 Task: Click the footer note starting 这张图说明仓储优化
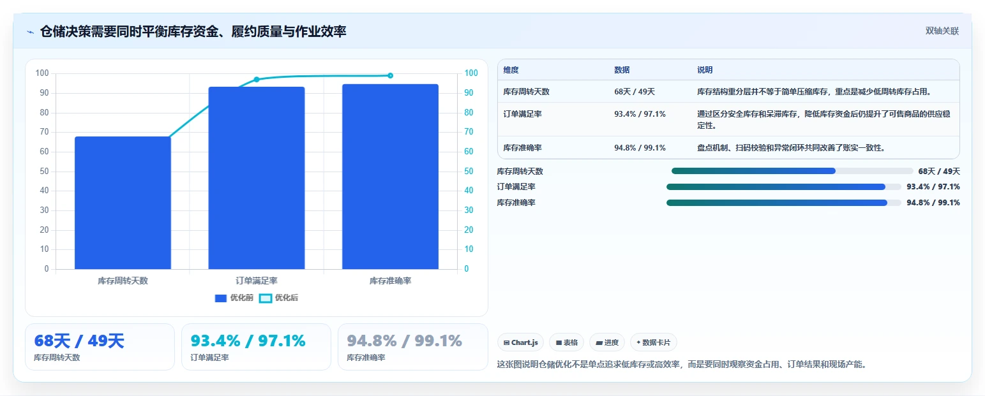682,365
